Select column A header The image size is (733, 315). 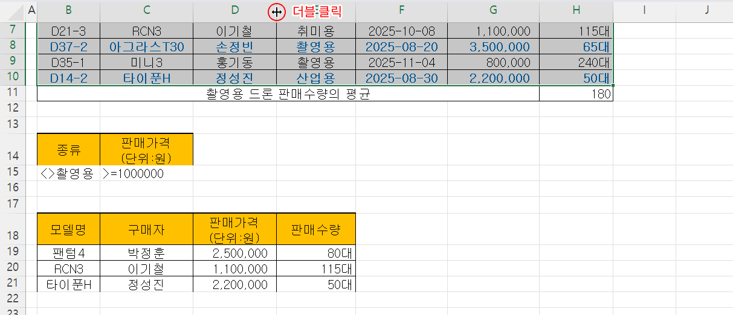(x=31, y=11)
